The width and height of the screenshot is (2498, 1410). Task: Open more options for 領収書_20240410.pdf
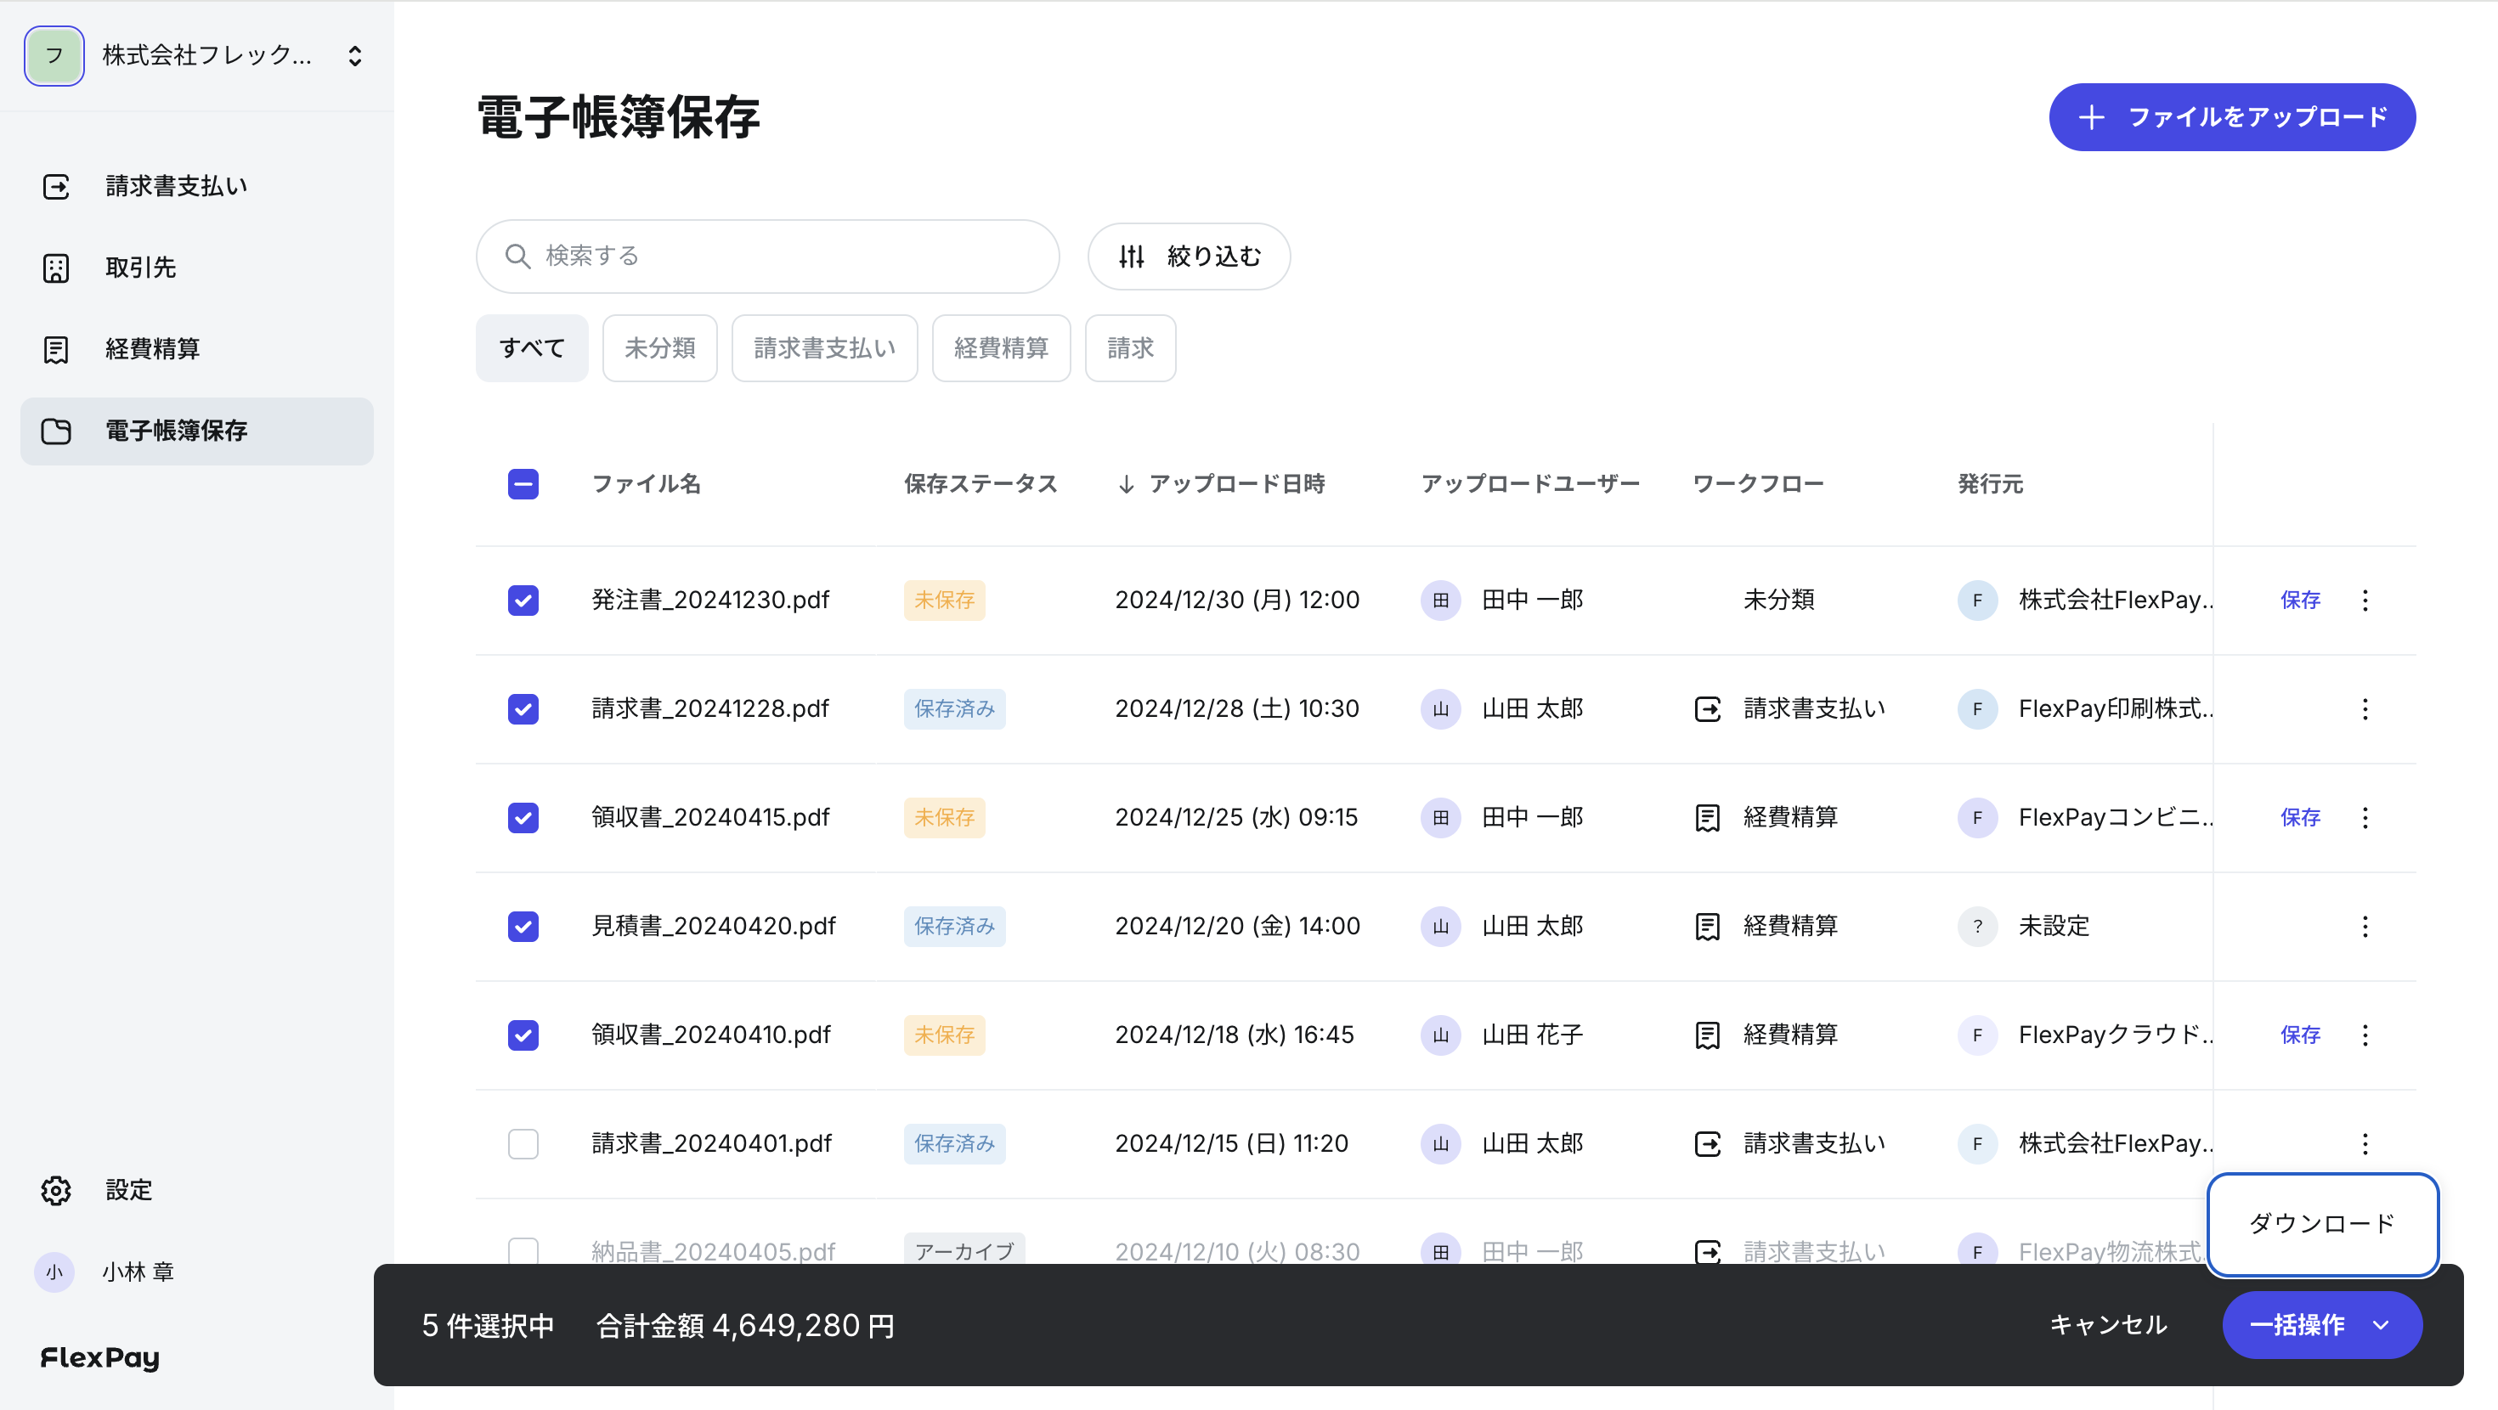tap(2365, 1035)
